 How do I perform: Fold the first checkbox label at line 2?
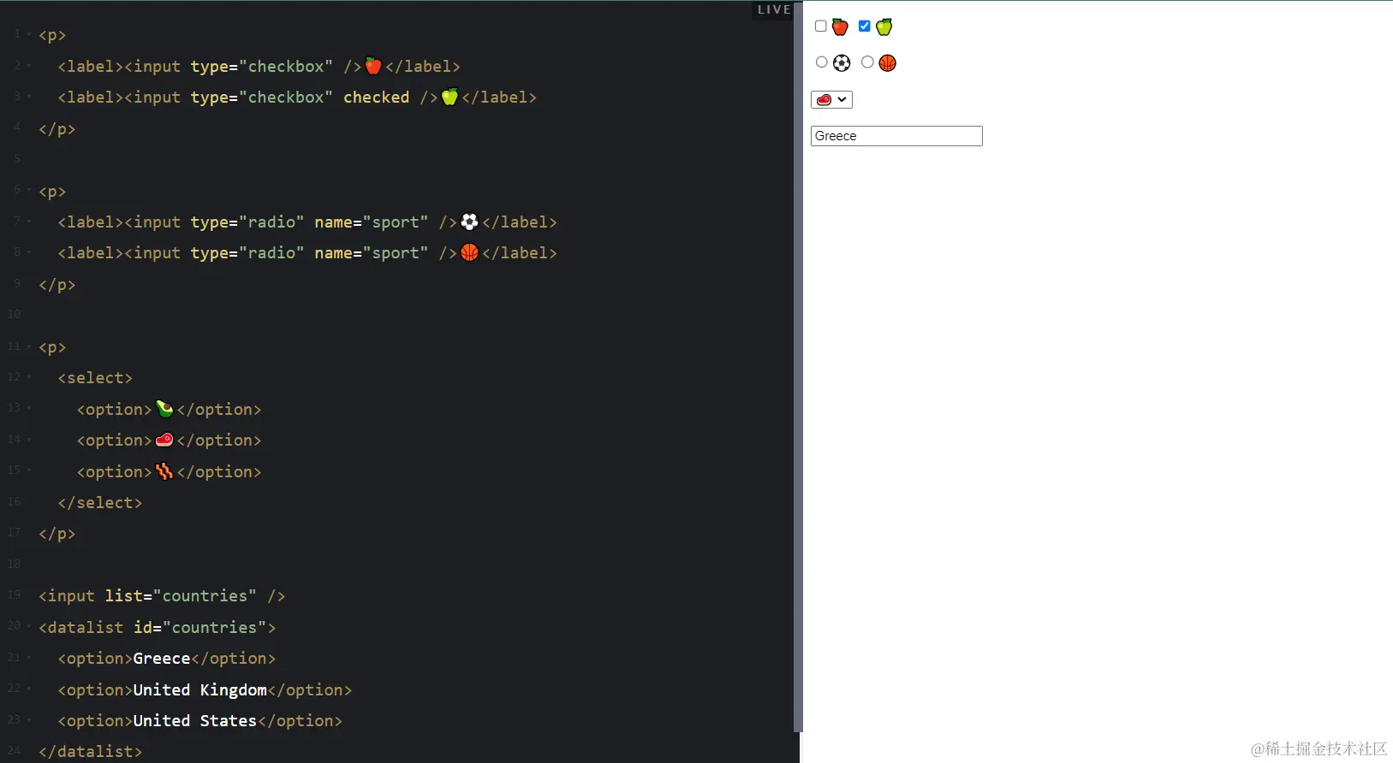pos(29,66)
